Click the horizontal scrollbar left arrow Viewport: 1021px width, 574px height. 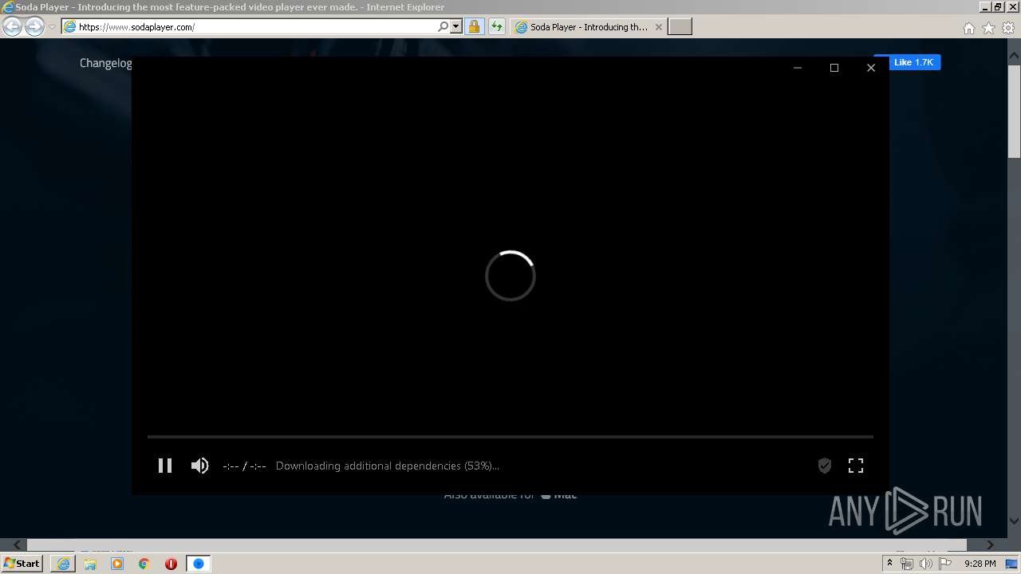[x=18, y=545]
